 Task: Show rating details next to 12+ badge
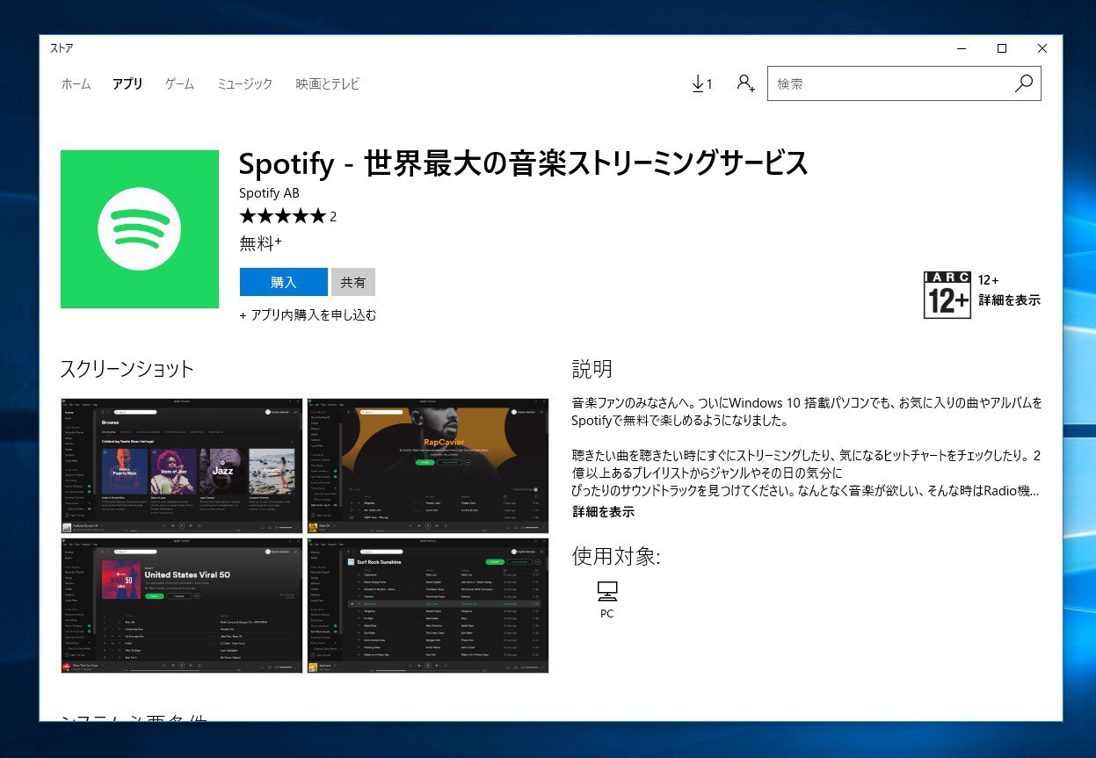1009,300
